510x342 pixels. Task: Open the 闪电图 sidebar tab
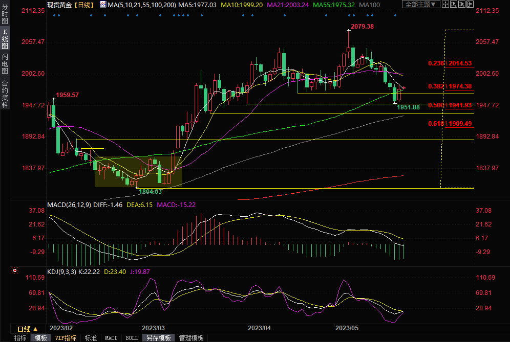(x=5, y=64)
